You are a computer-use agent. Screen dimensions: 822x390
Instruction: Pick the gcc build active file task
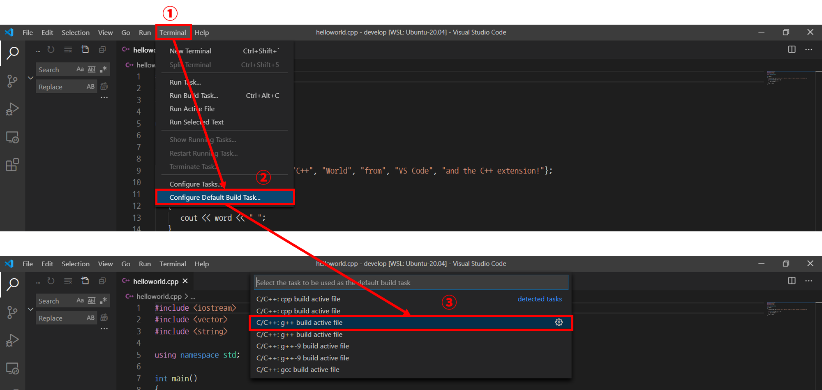pyautogui.click(x=411, y=369)
